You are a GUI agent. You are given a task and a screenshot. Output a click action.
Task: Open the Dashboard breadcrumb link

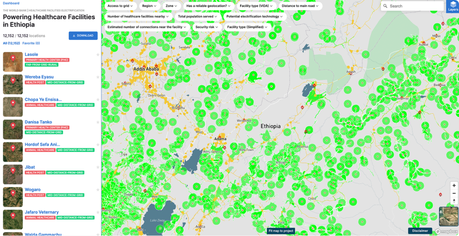(11, 3)
